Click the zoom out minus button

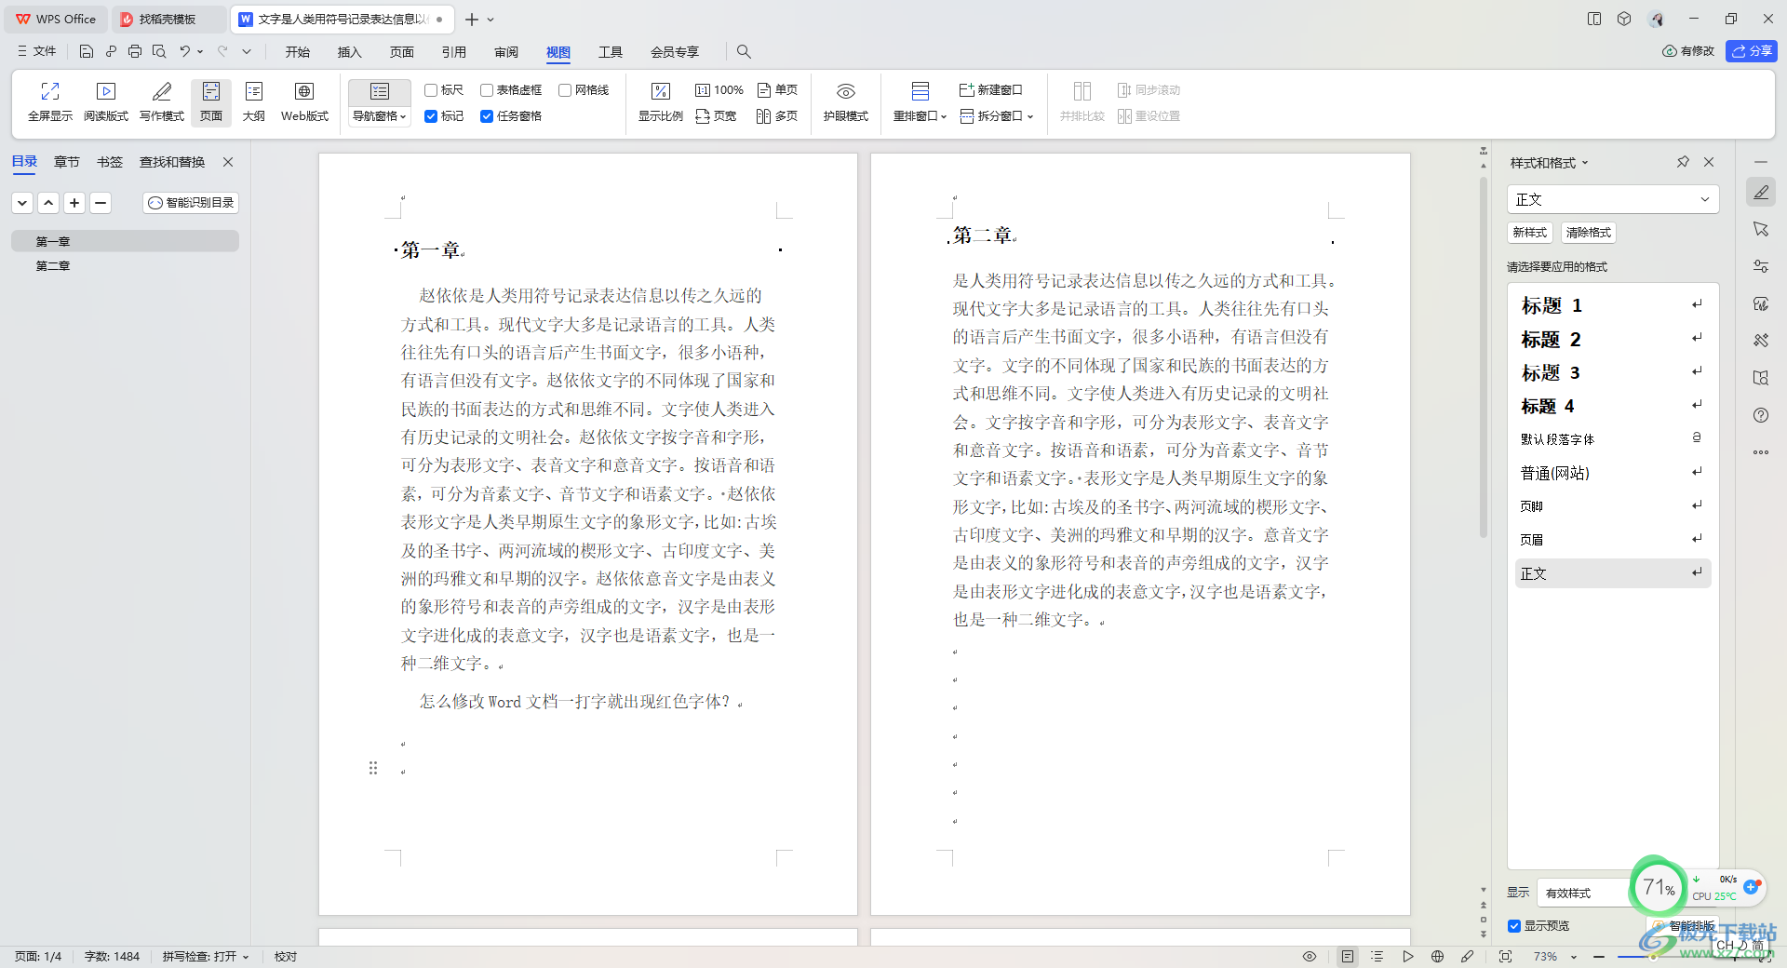point(1599,956)
